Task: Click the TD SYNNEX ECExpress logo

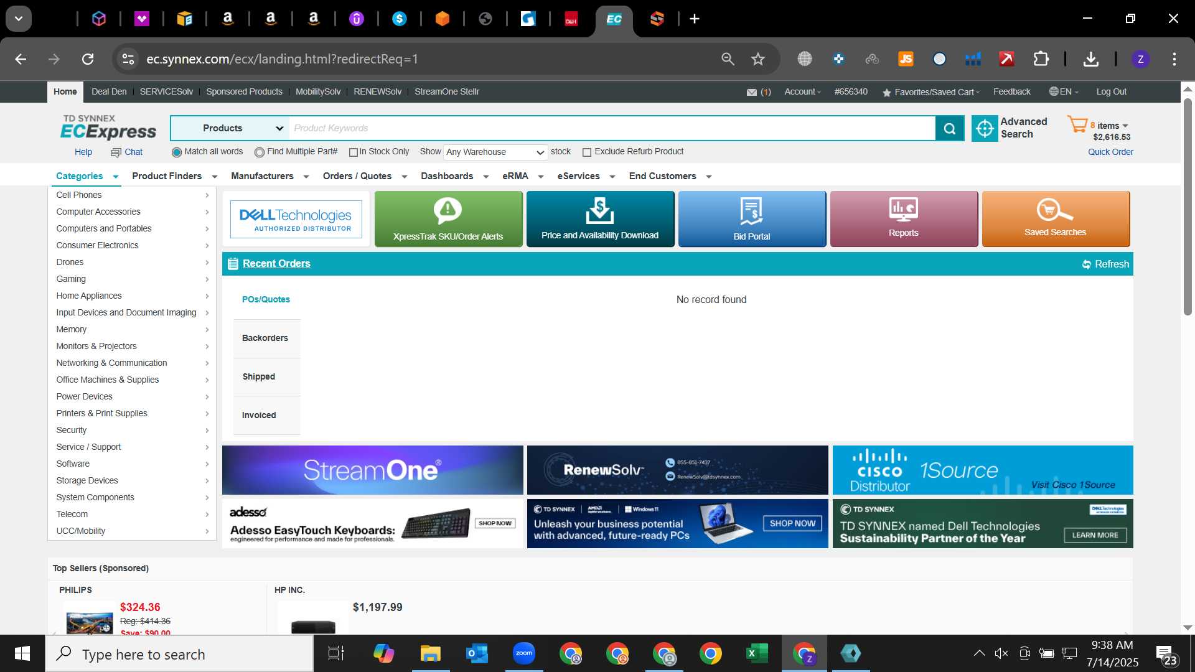Action: click(108, 128)
